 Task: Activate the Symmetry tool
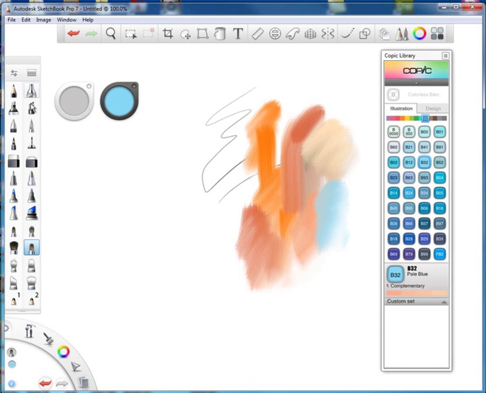pos(327,34)
